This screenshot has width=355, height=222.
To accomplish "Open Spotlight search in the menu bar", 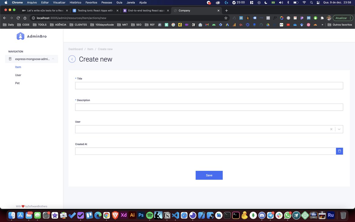I will coord(311,2).
